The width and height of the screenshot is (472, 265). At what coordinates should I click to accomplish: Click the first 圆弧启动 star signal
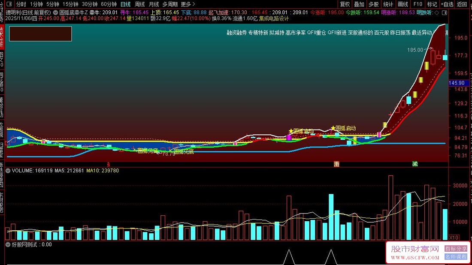click(301, 131)
